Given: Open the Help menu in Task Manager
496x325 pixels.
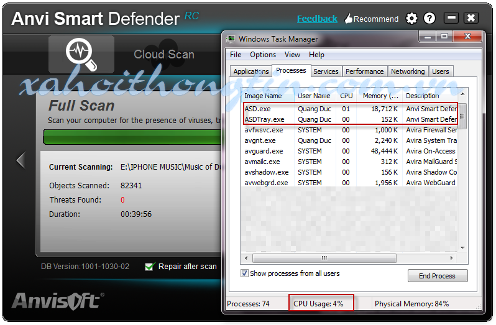Looking at the screenshot, I should (316, 55).
